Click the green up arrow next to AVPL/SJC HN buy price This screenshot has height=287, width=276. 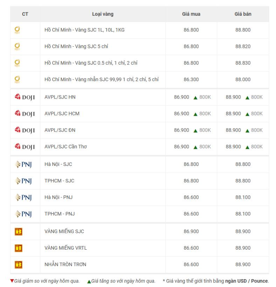click(195, 98)
